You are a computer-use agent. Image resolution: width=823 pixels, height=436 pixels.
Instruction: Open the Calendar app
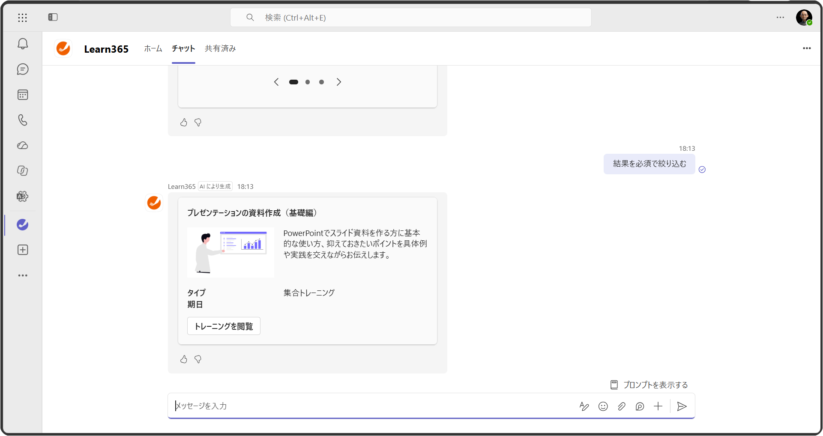(x=23, y=95)
